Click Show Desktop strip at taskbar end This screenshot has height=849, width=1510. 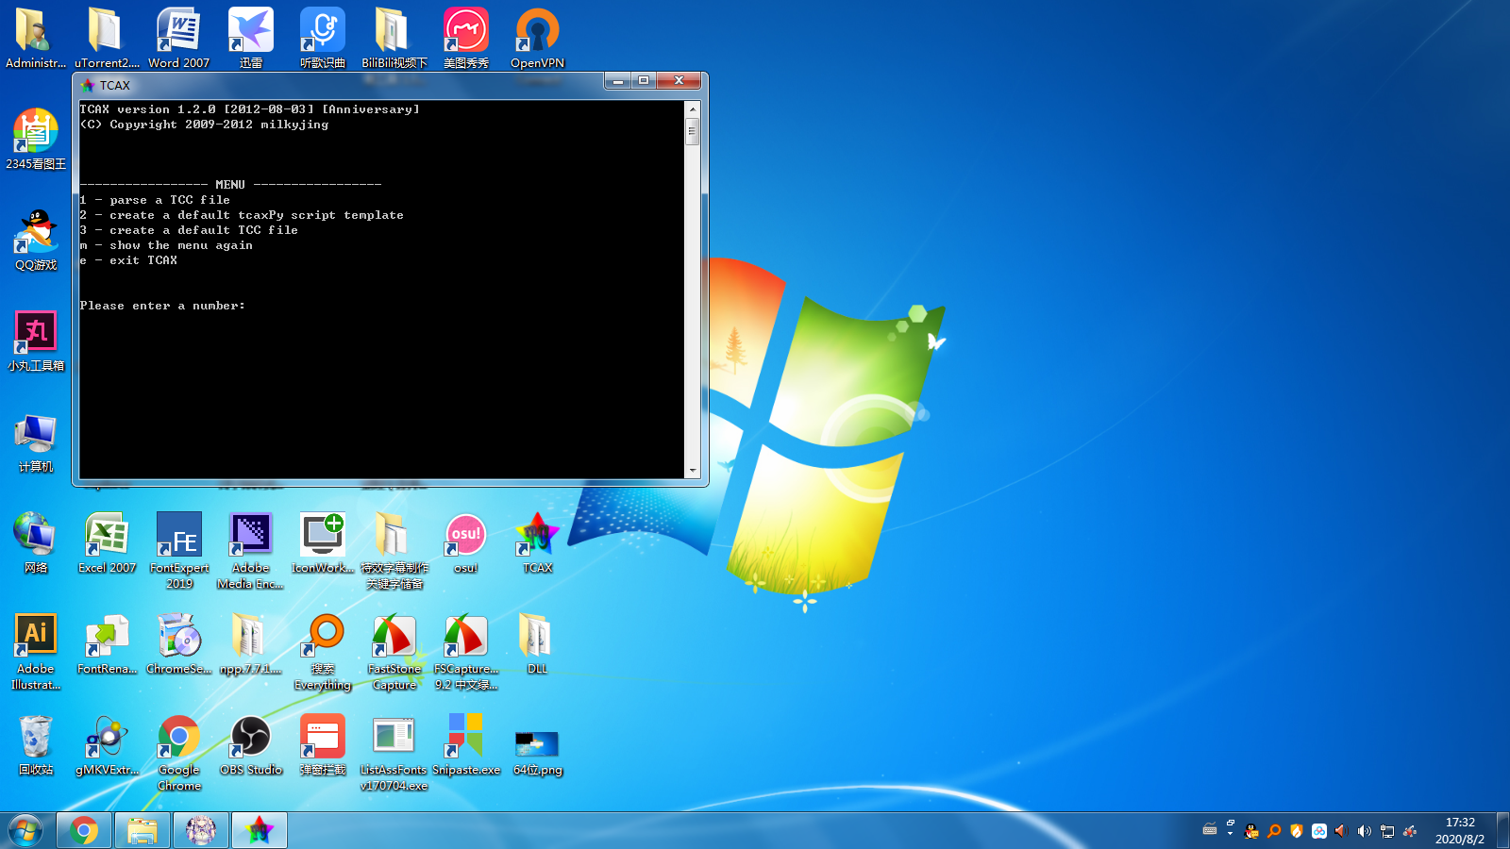(x=1502, y=830)
